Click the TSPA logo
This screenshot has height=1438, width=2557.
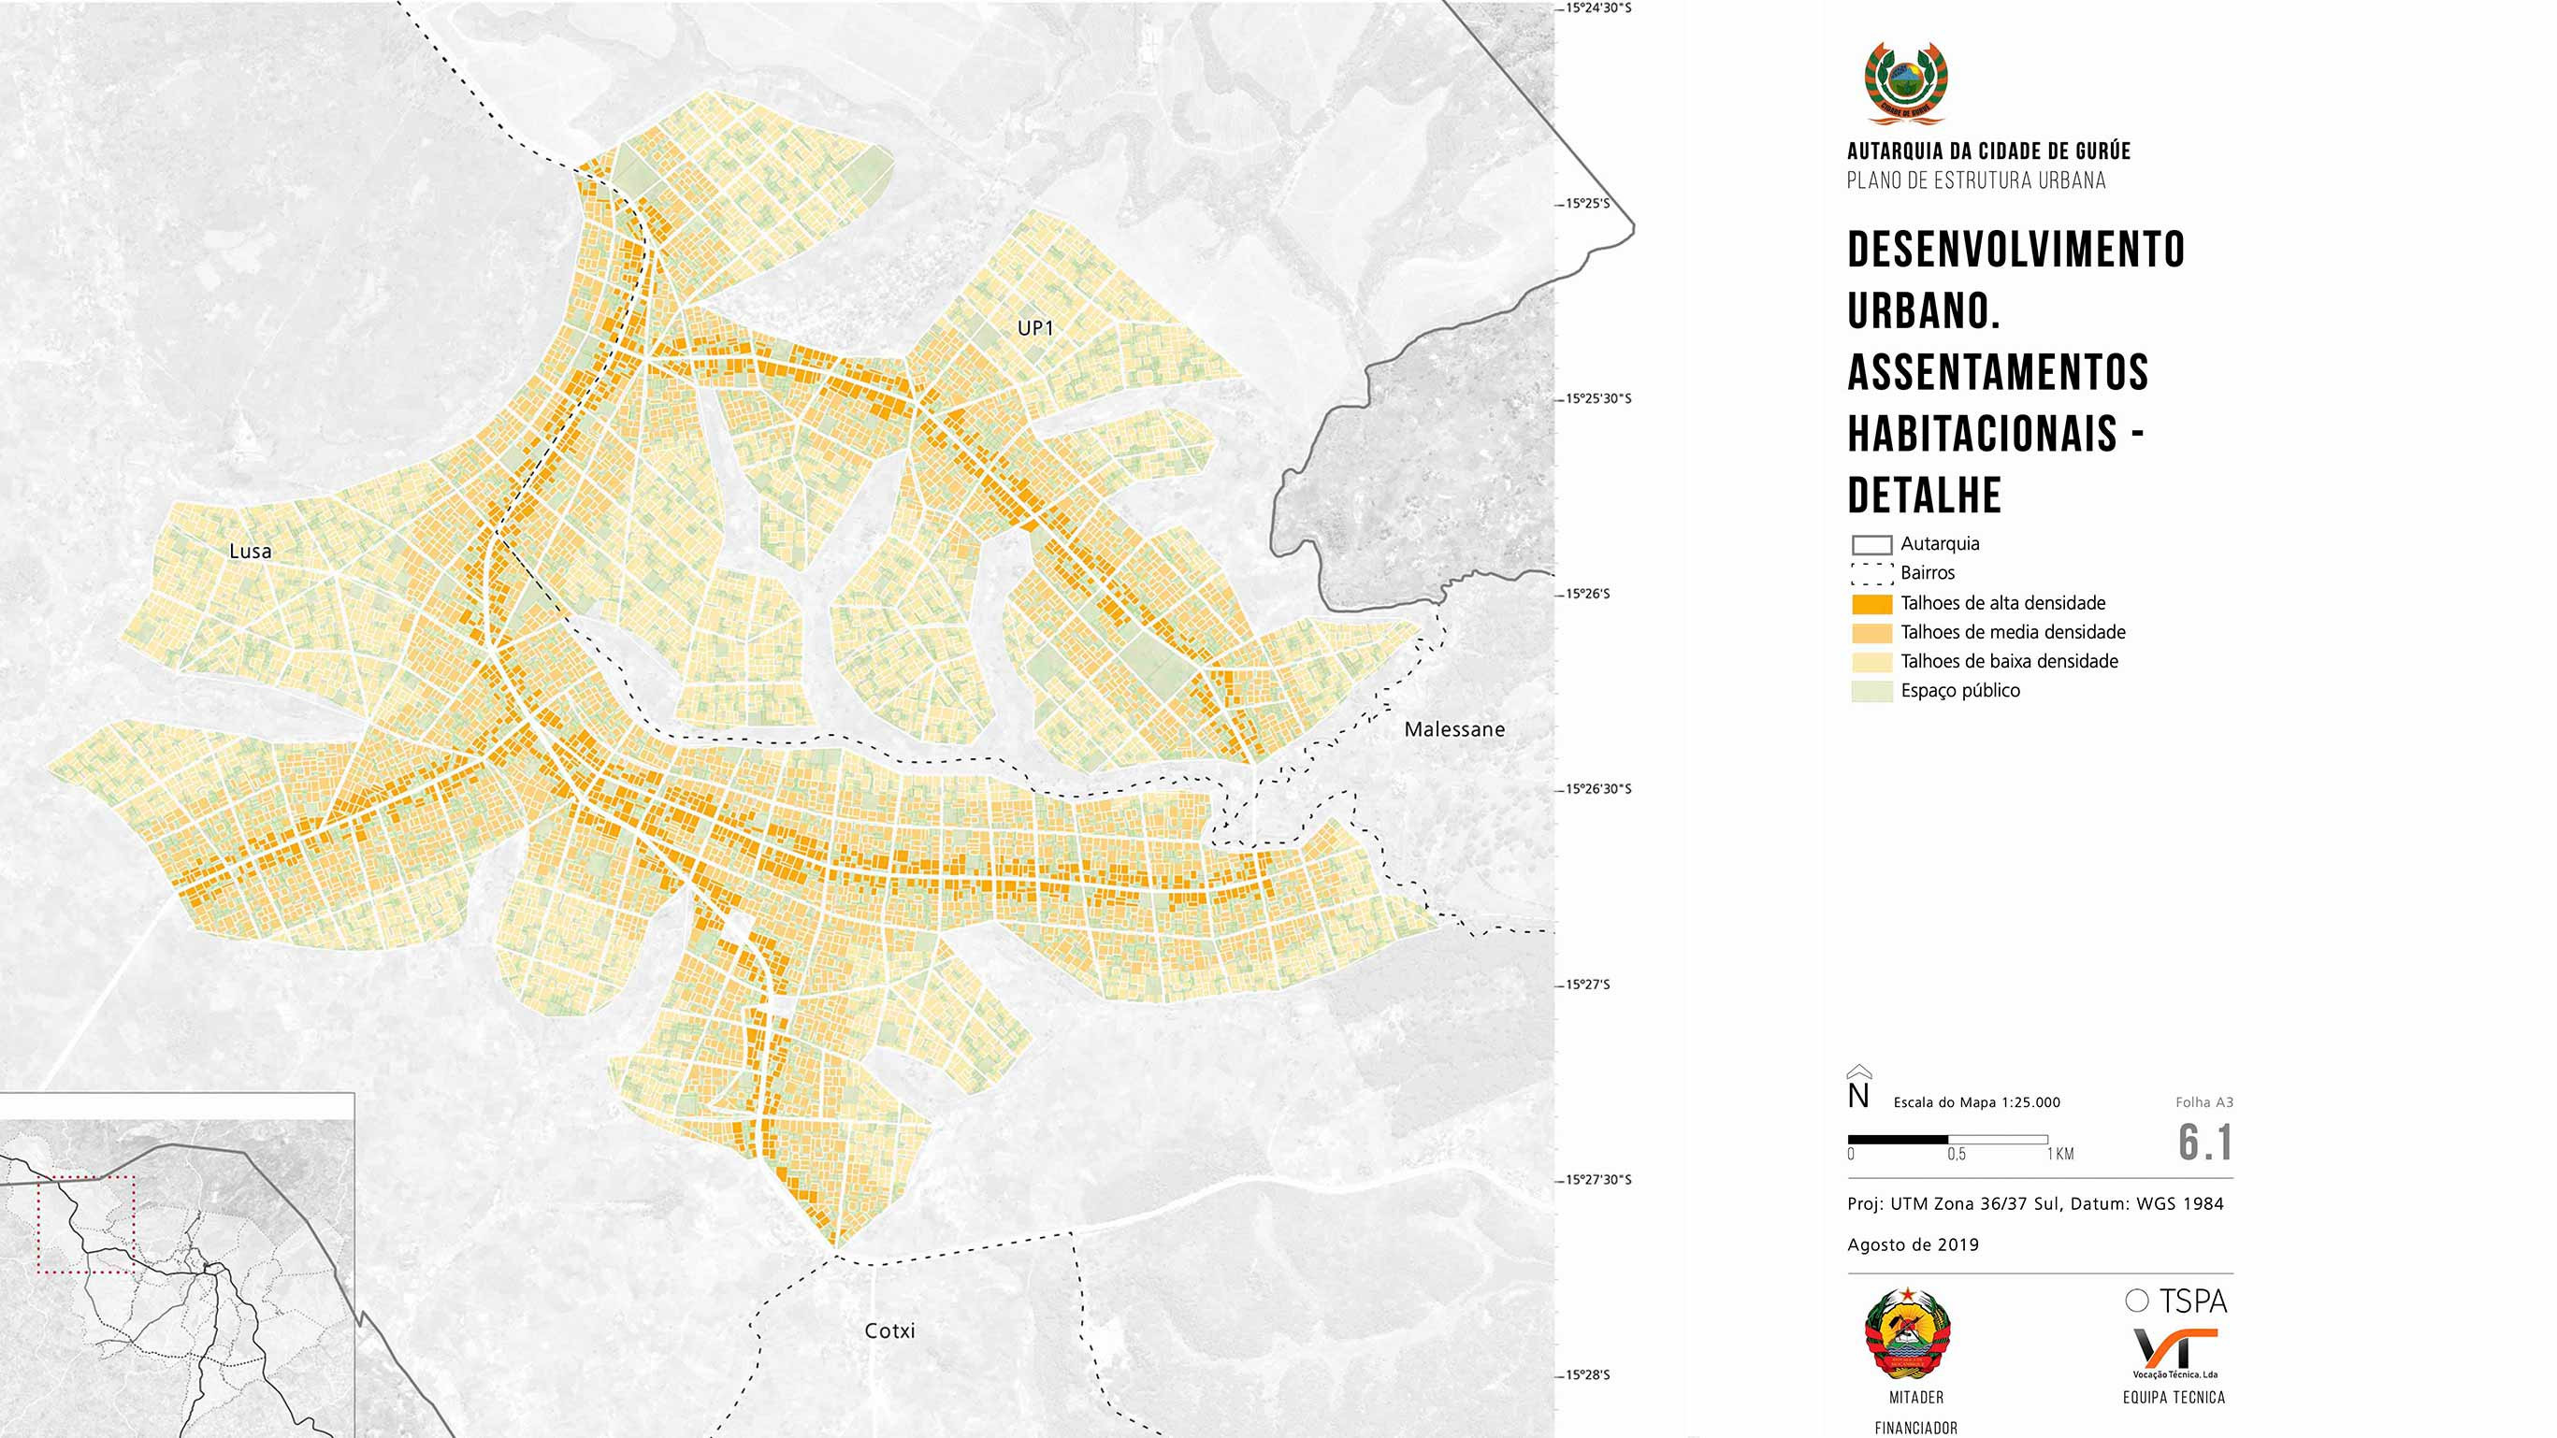pos(2175,1301)
